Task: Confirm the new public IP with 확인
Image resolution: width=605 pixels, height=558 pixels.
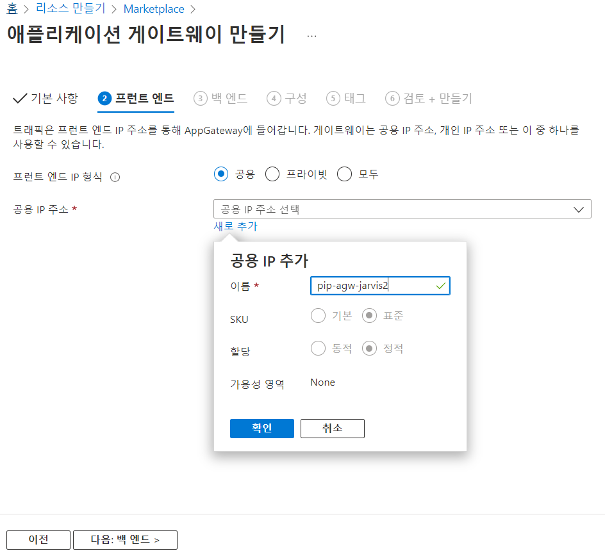Action: 262,429
